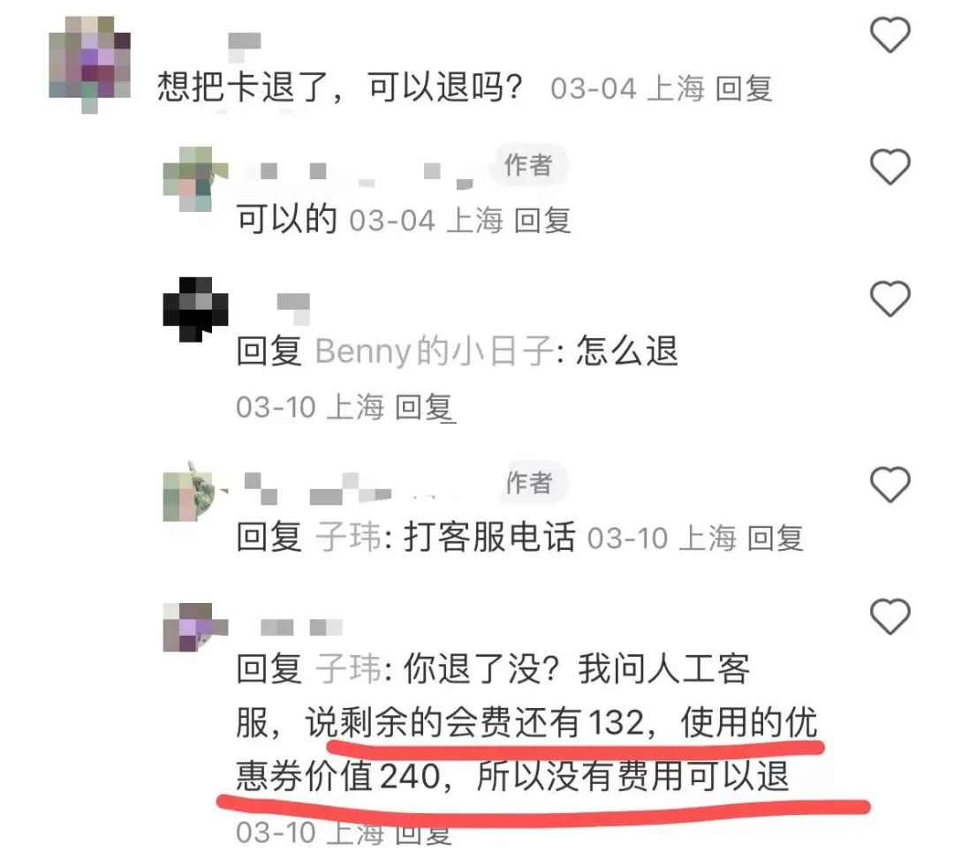This screenshot has height=867, width=954.
Task: Reply to the author's 可以的 comment
Action: point(542,220)
